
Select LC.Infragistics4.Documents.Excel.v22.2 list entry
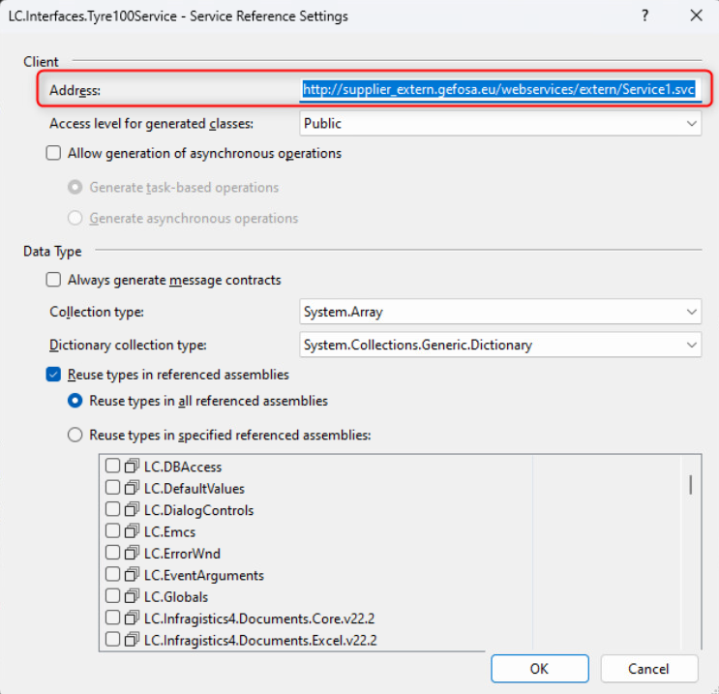259,640
